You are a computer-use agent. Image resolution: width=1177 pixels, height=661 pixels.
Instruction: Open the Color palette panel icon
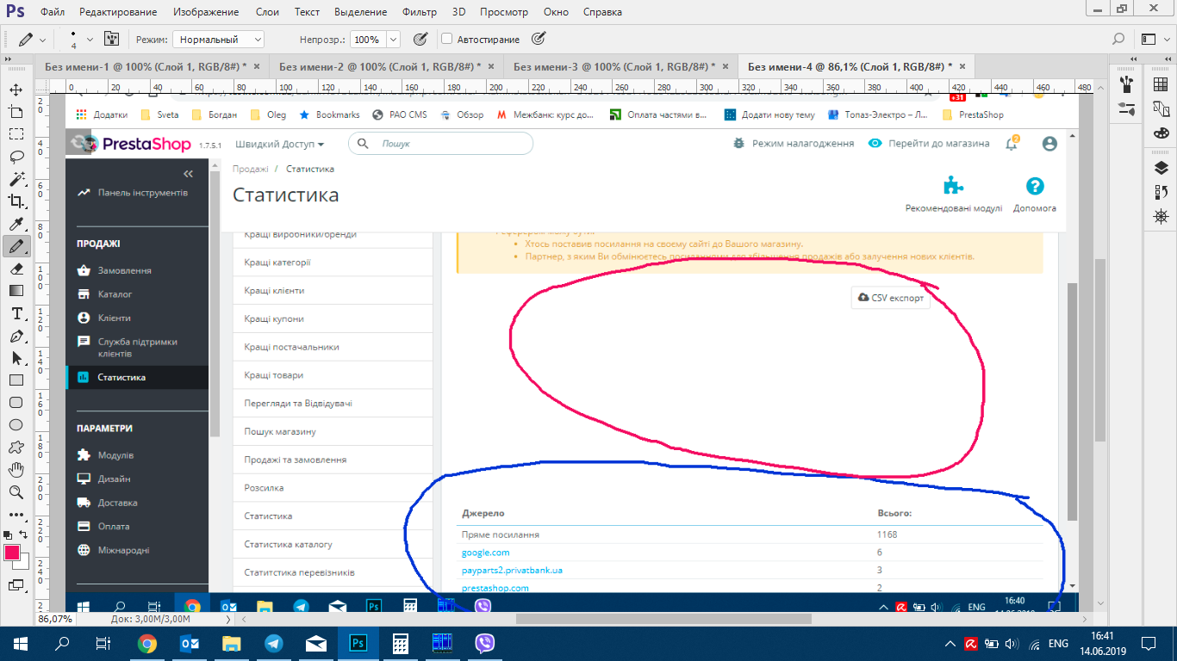click(x=1161, y=133)
